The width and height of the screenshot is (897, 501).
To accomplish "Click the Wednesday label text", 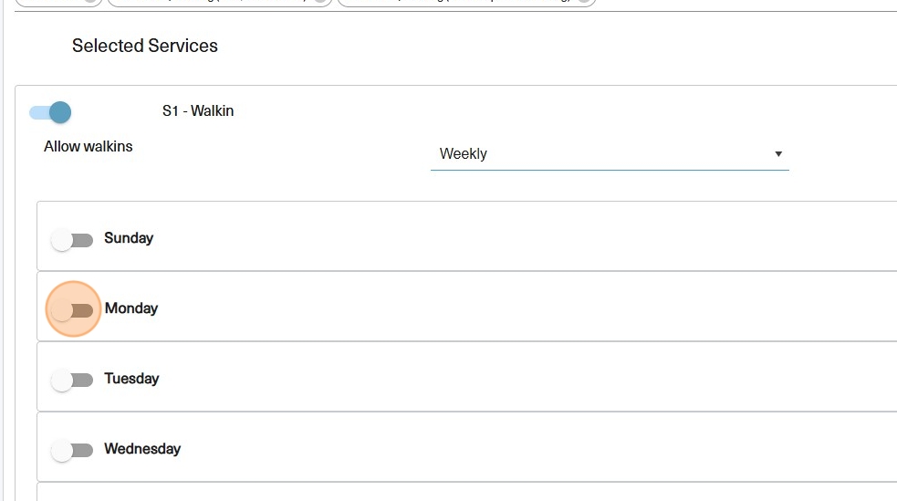I will pyautogui.click(x=142, y=449).
